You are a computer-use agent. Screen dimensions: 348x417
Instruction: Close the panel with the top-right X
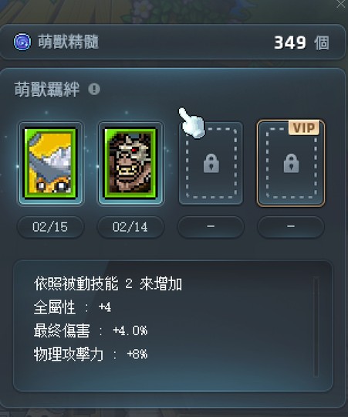(x=341, y=4)
